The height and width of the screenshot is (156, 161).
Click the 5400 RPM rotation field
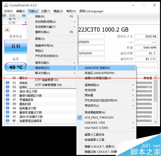point(146,48)
